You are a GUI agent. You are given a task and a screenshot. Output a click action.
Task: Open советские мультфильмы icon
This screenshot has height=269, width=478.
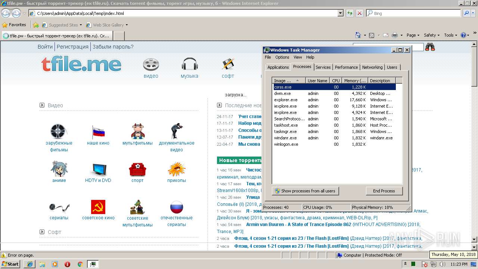[137, 207]
